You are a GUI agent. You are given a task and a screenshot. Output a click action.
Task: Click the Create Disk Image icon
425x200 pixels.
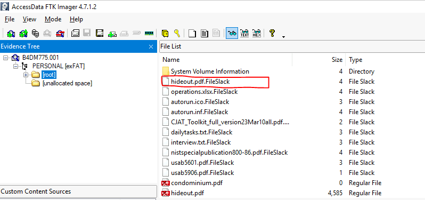click(75, 34)
